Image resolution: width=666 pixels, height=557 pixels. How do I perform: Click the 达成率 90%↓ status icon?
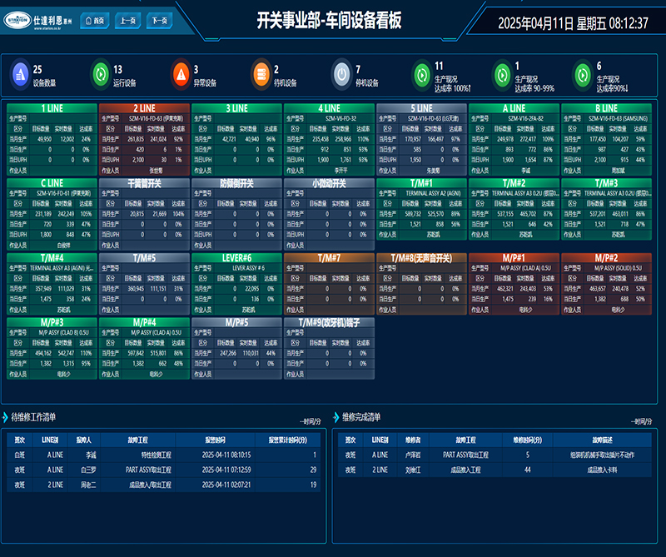click(x=582, y=75)
